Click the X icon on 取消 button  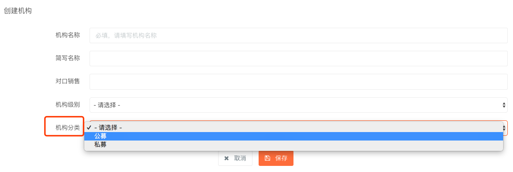click(x=227, y=158)
